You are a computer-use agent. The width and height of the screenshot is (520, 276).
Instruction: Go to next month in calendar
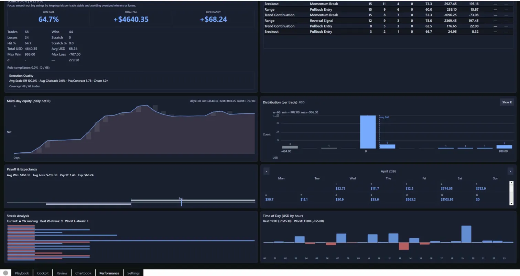tap(510, 171)
